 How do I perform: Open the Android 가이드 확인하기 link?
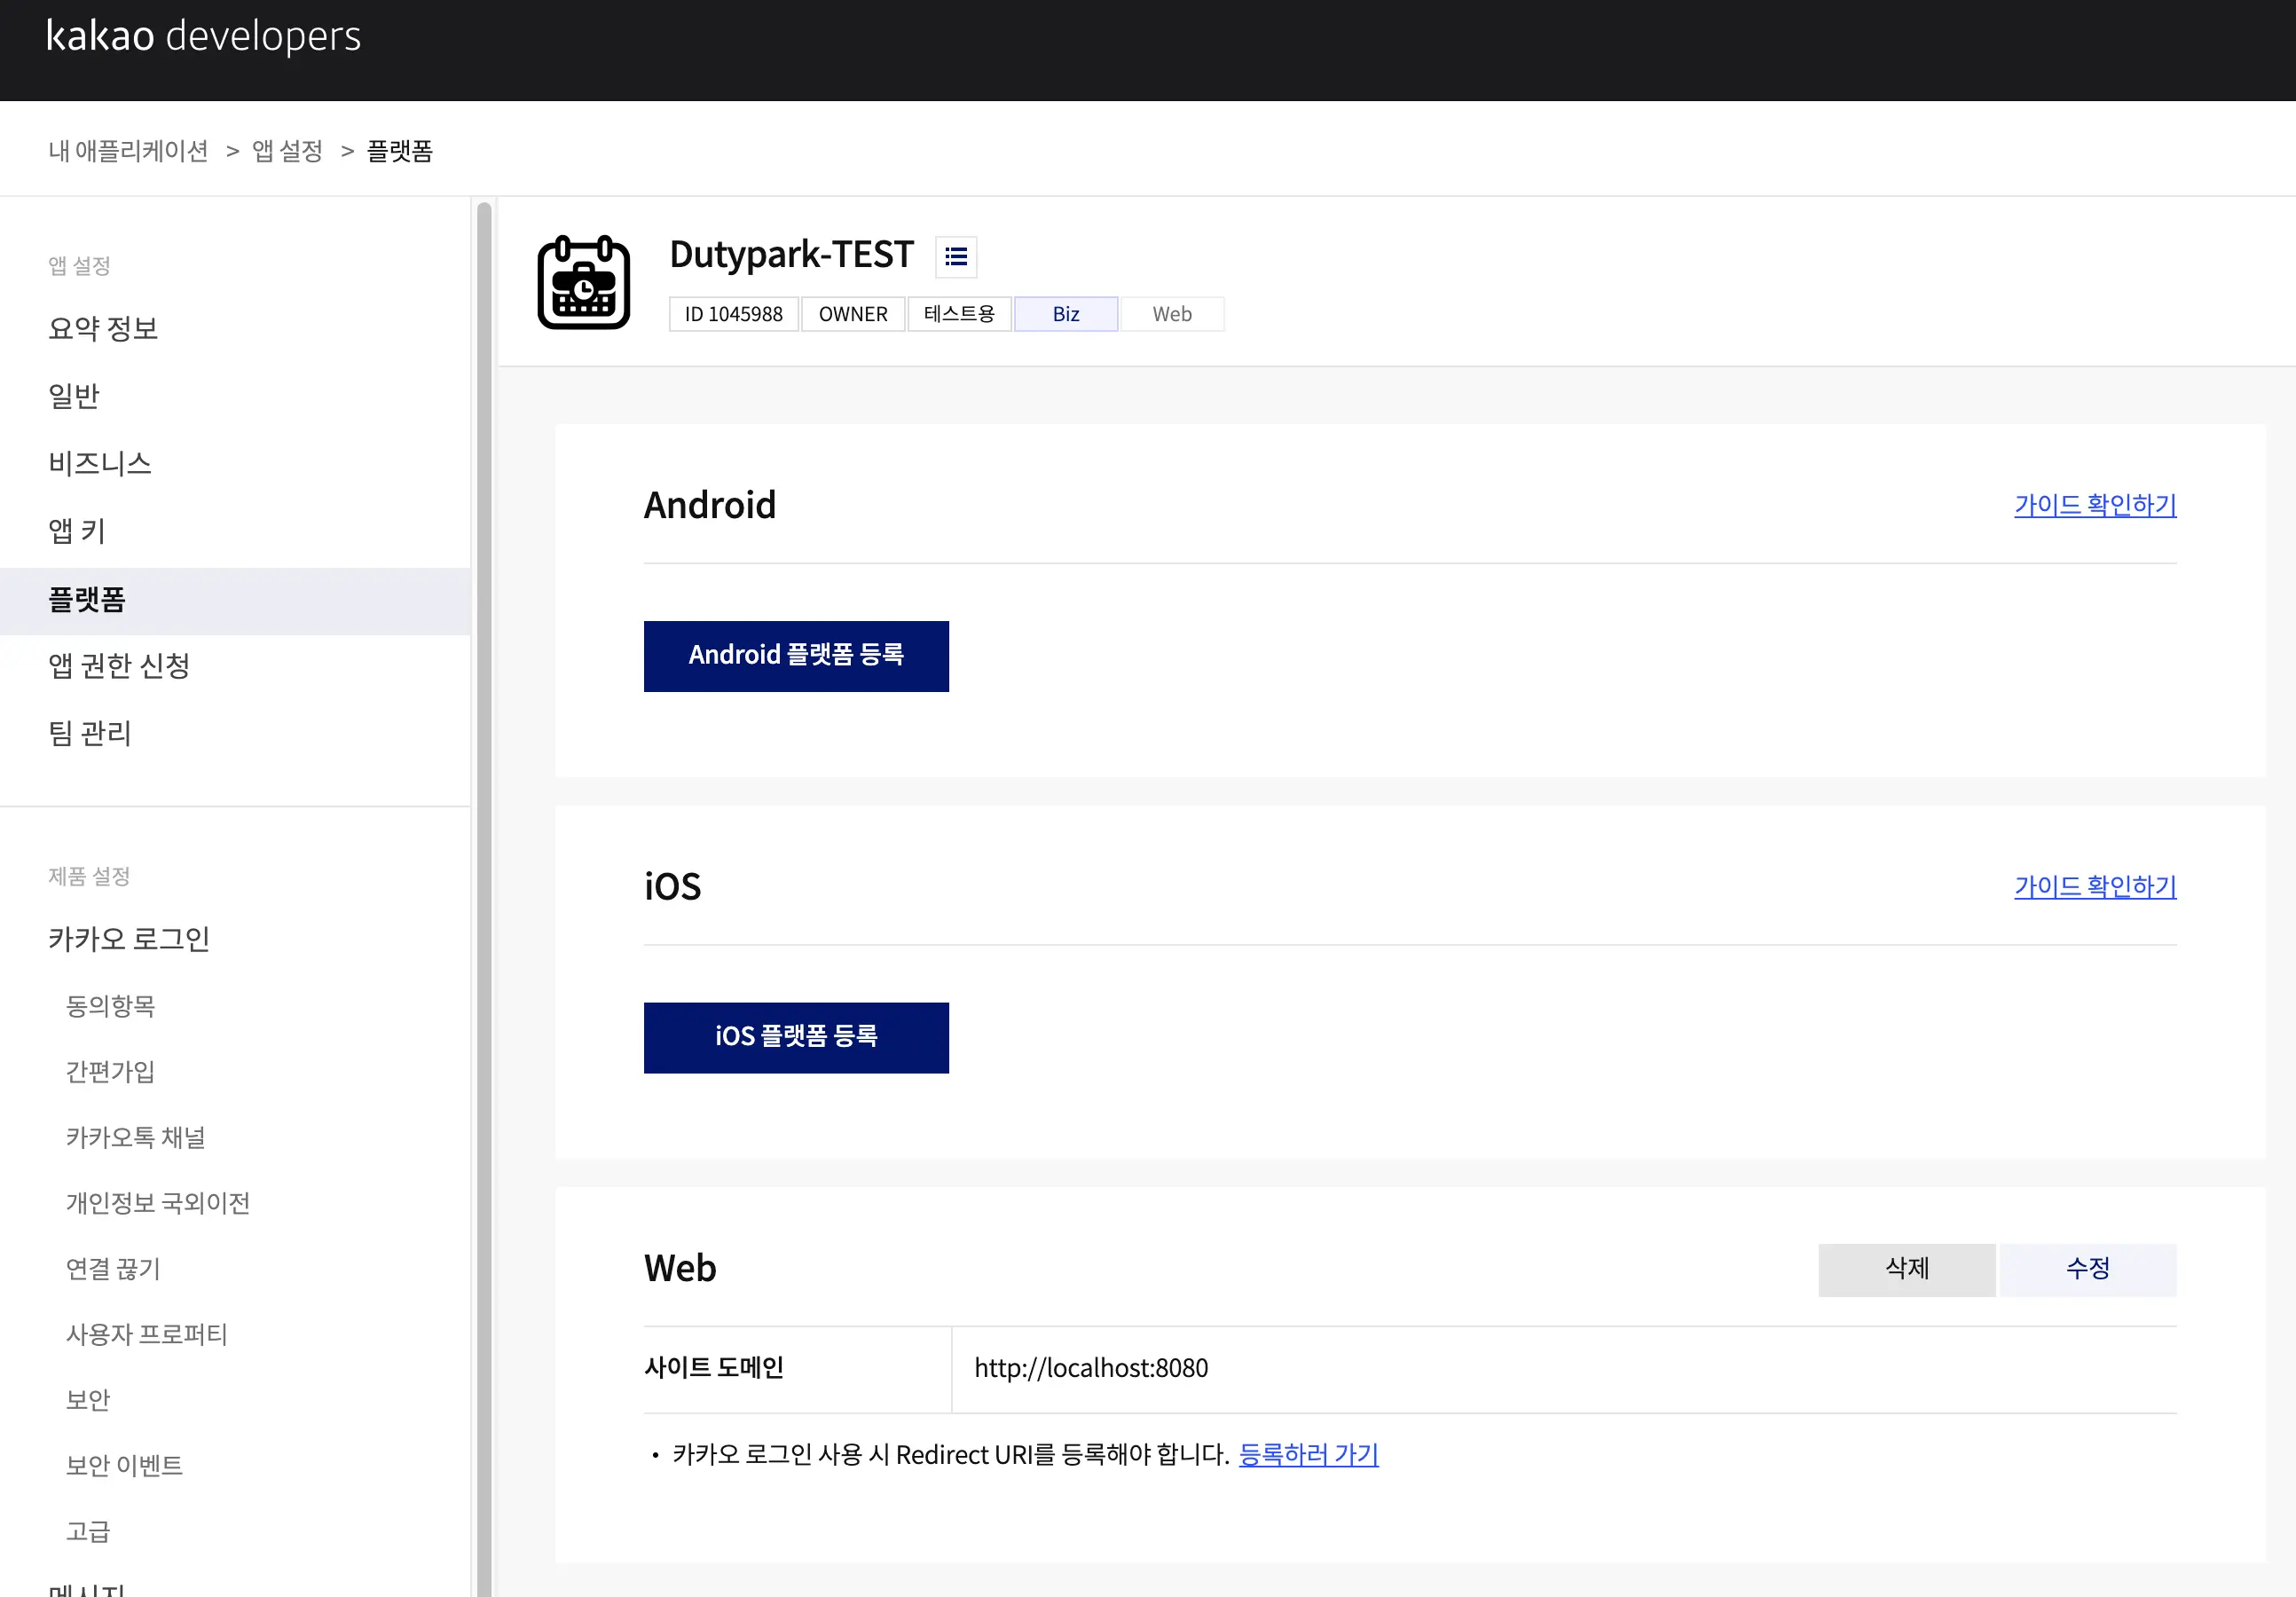2094,505
